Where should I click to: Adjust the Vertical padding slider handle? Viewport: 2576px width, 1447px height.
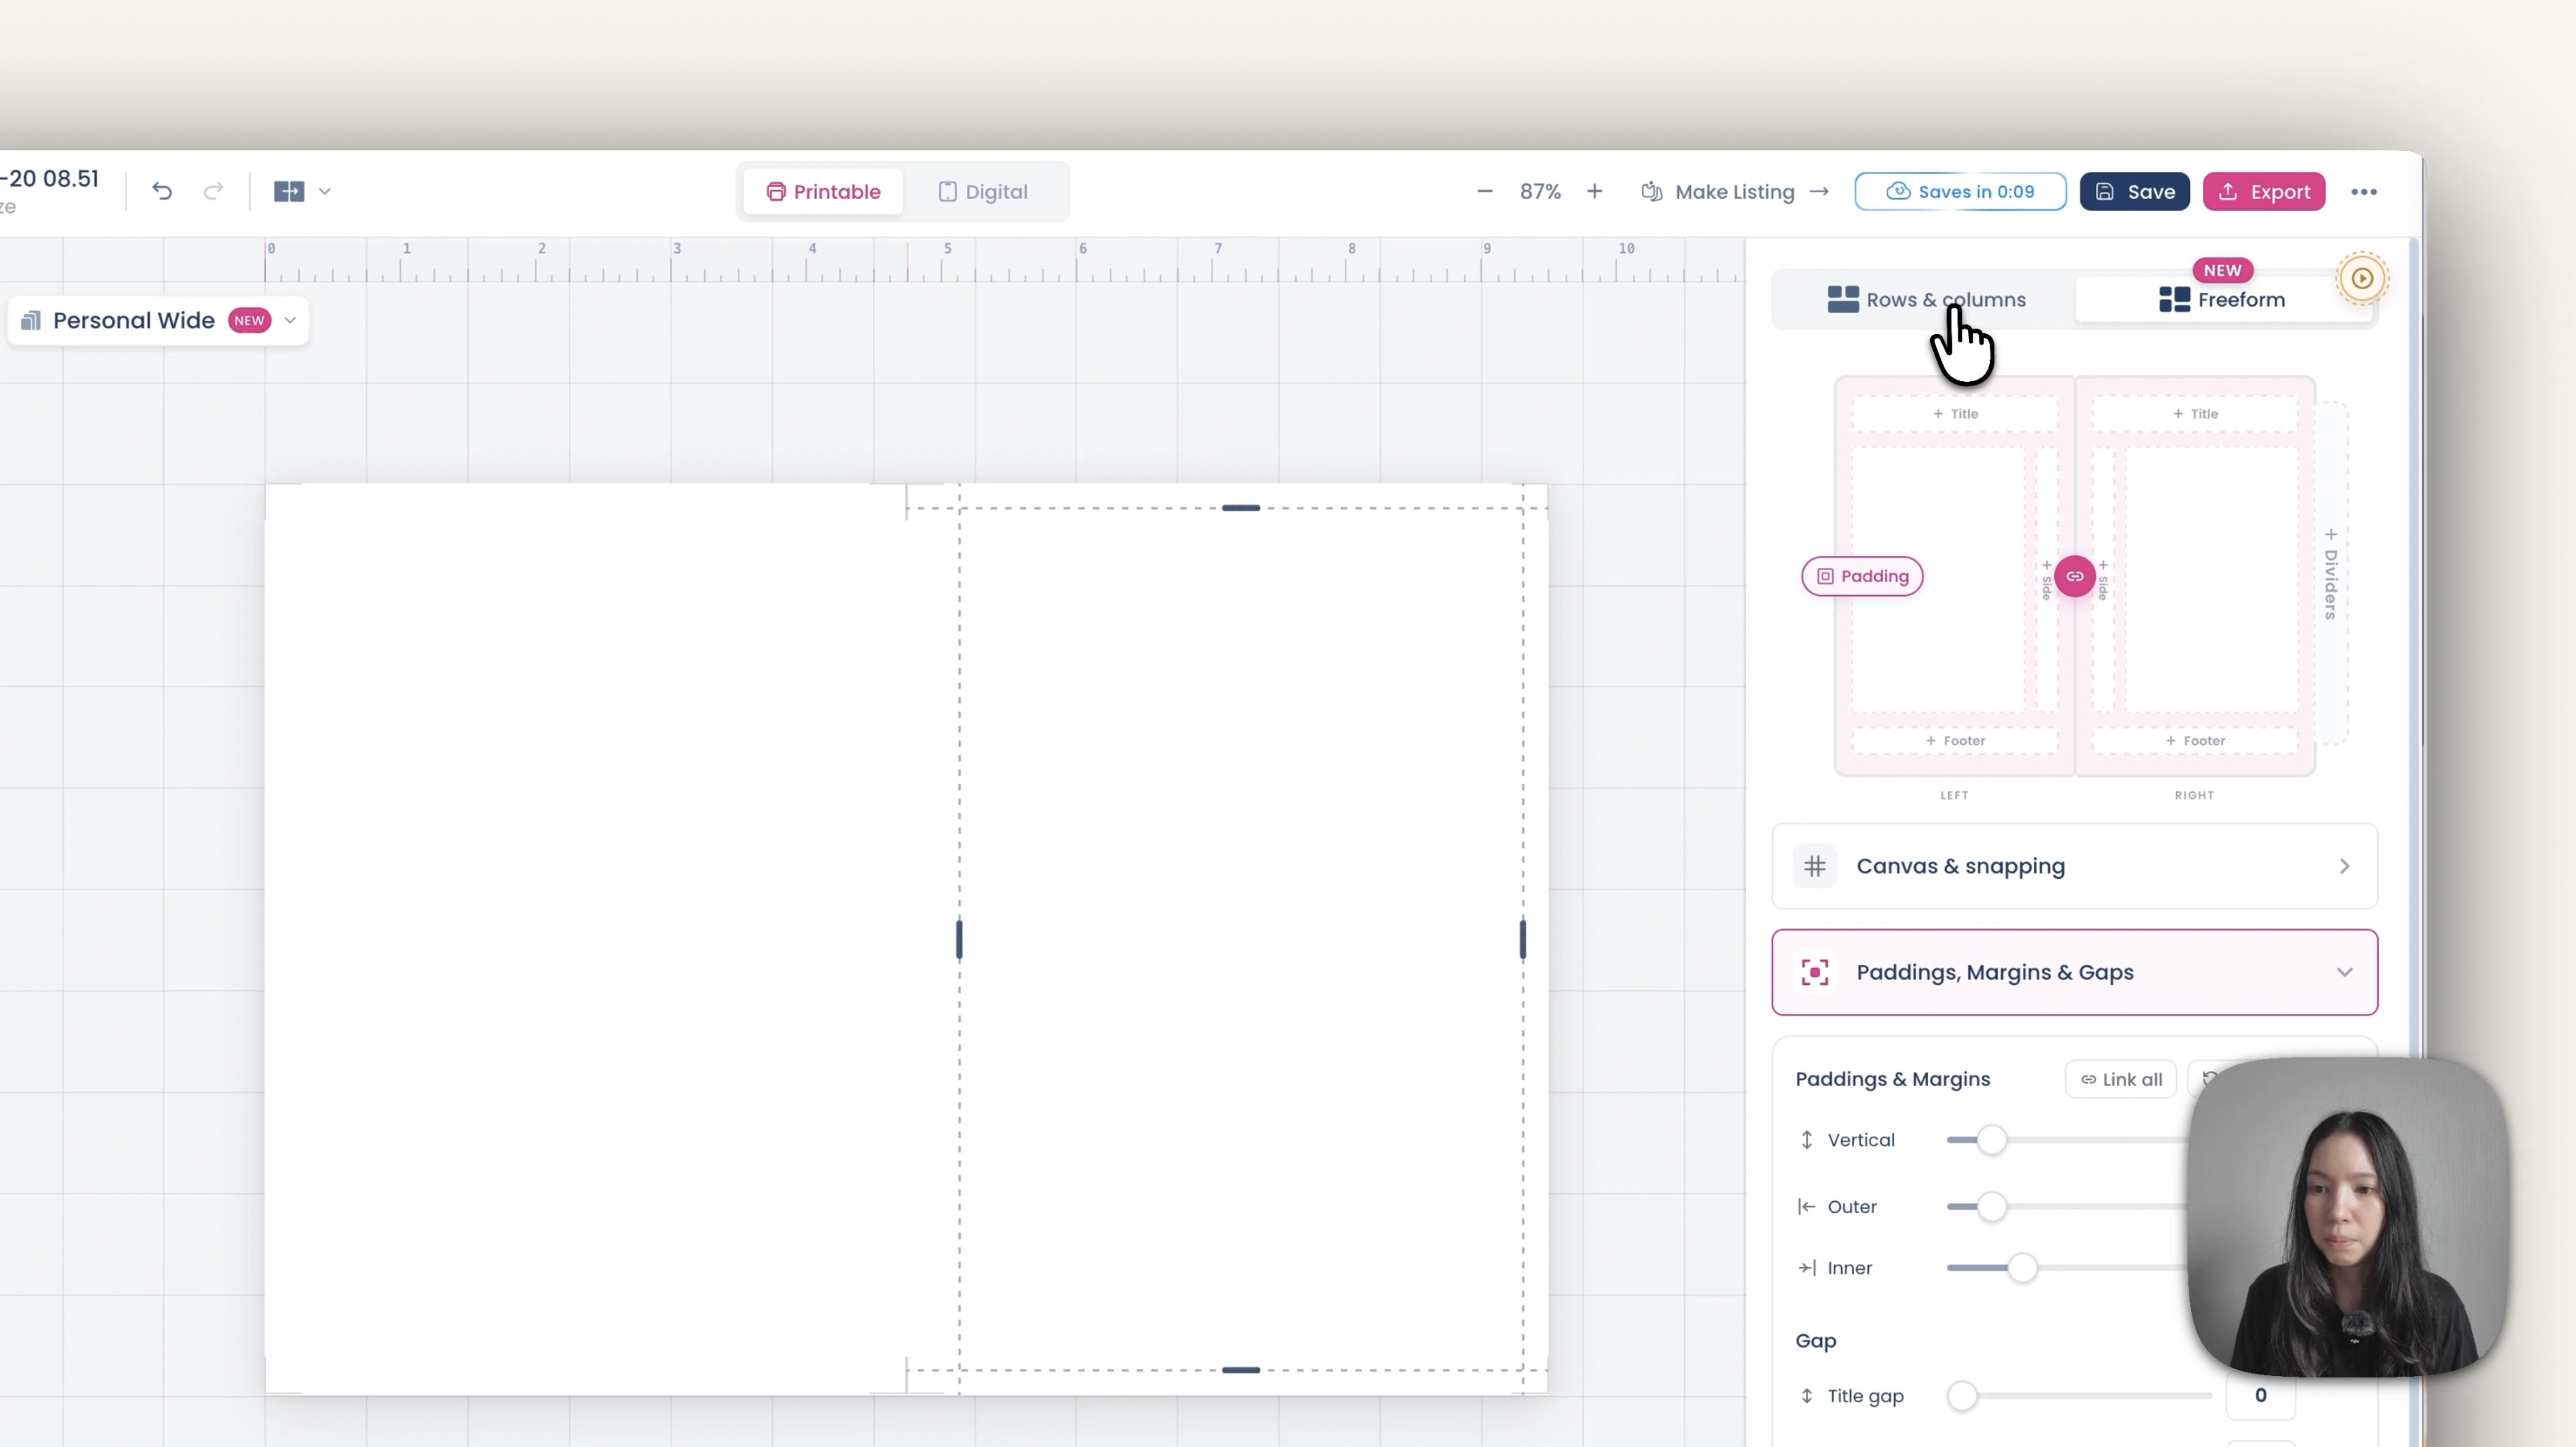[1991, 1140]
